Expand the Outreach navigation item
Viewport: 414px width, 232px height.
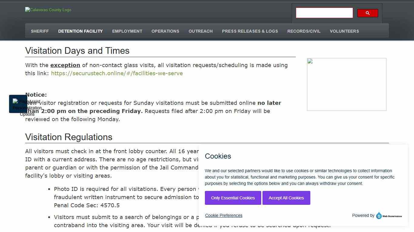pos(200,31)
